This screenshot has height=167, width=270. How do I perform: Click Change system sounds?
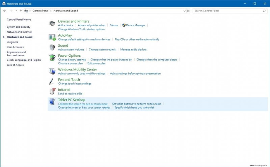pos(102,50)
